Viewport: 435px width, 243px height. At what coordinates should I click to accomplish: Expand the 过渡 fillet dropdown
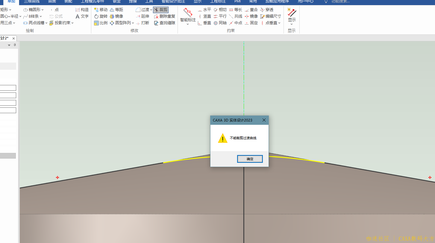tap(151, 10)
